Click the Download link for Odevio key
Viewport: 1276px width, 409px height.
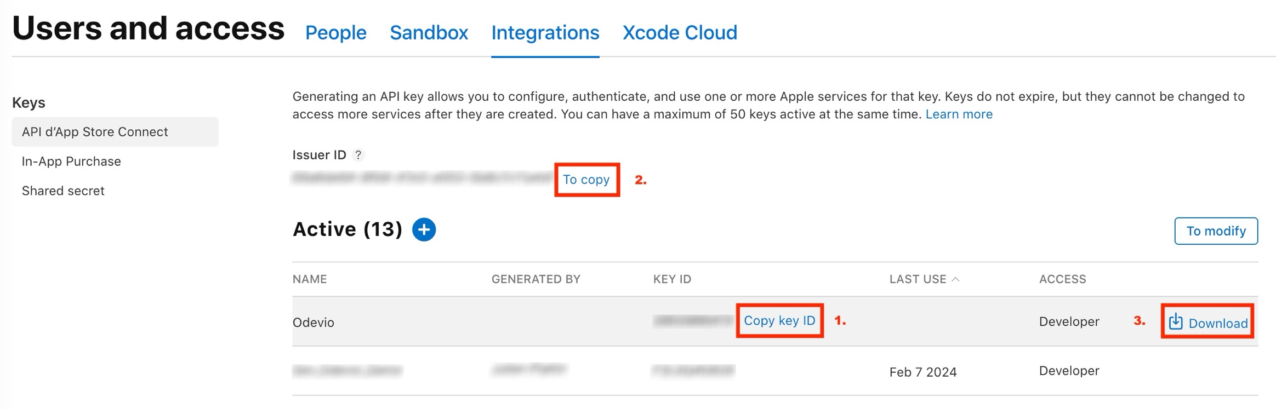click(1217, 324)
